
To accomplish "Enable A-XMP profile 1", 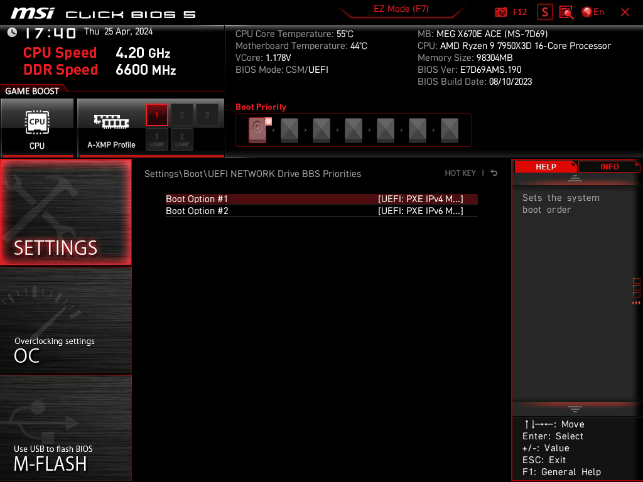I will point(156,115).
